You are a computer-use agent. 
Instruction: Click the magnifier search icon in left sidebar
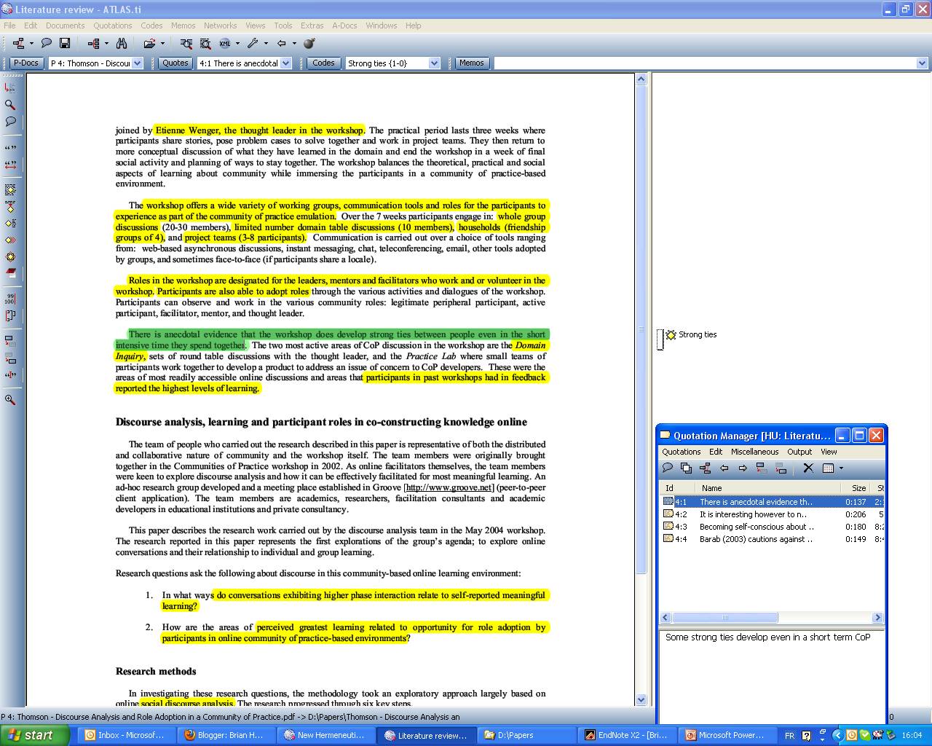tap(10, 105)
